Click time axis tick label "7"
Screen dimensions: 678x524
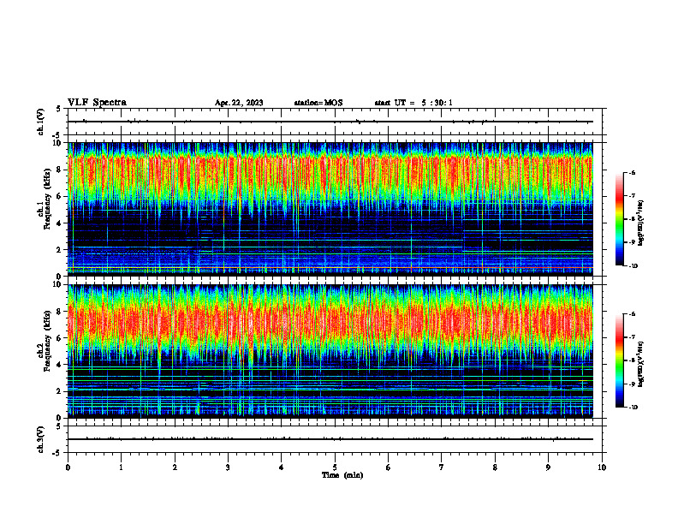point(442,467)
